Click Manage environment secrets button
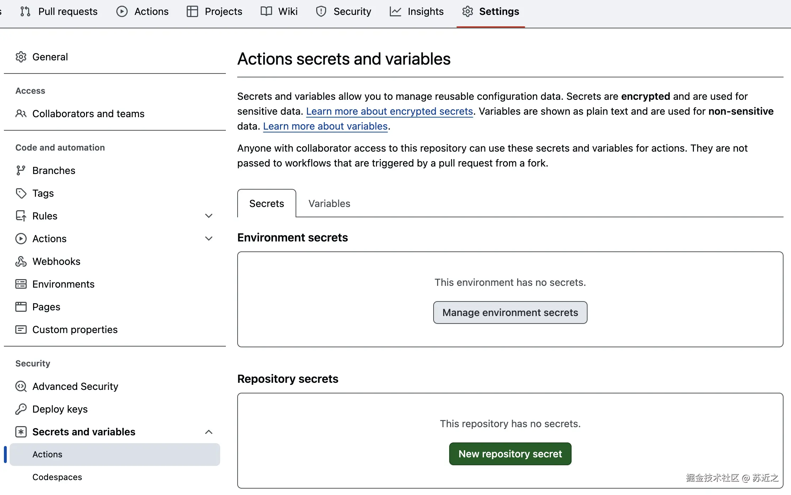 pos(510,312)
